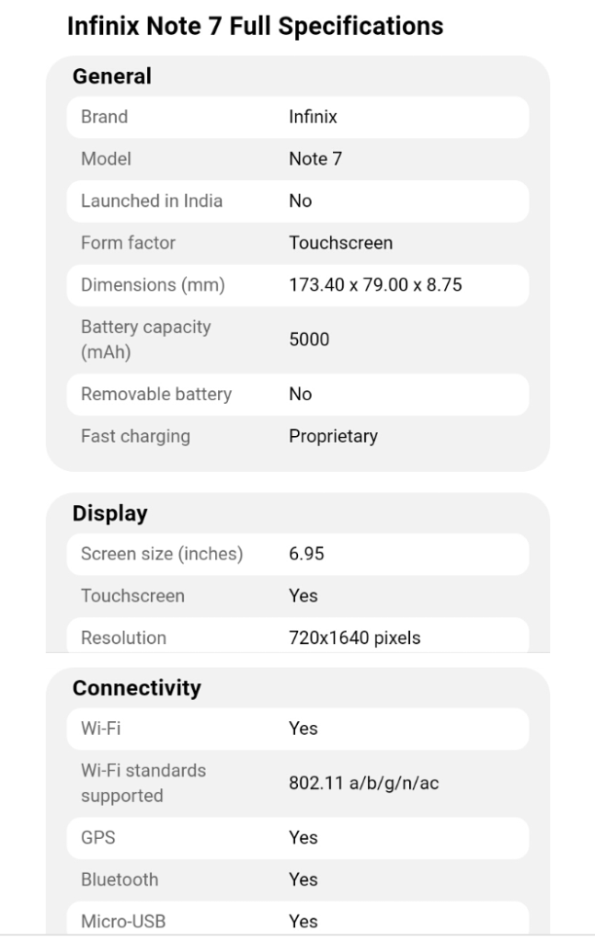
Task: Select the 173.40 x 79.00 x 8.75 value
Action: click(x=375, y=285)
